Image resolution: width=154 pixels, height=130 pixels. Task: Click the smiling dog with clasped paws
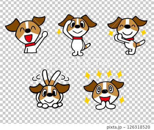tap(127, 35)
